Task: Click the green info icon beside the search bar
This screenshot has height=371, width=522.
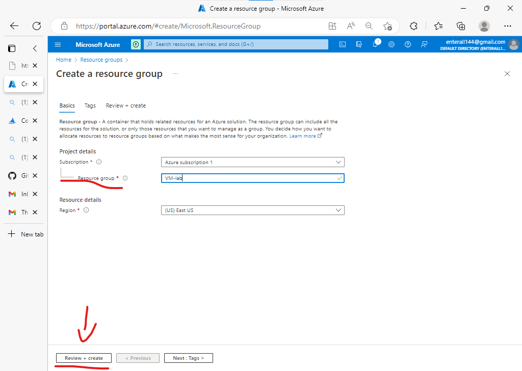Action: (136, 45)
